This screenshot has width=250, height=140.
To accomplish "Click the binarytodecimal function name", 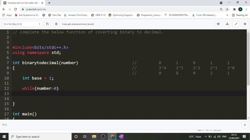I will coord(40,63).
